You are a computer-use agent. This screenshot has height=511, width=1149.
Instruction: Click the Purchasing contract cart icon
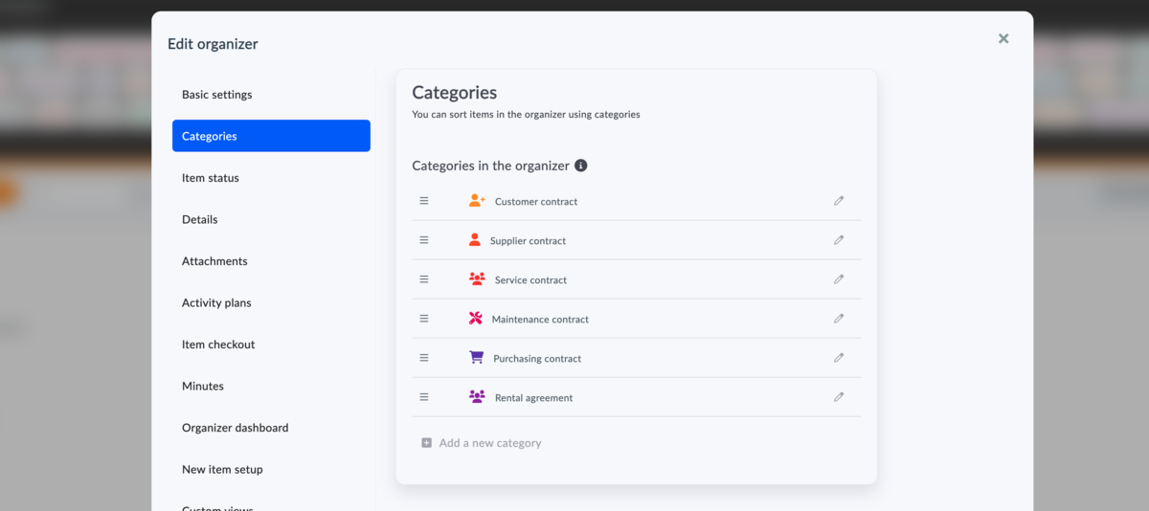[x=476, y=358]
